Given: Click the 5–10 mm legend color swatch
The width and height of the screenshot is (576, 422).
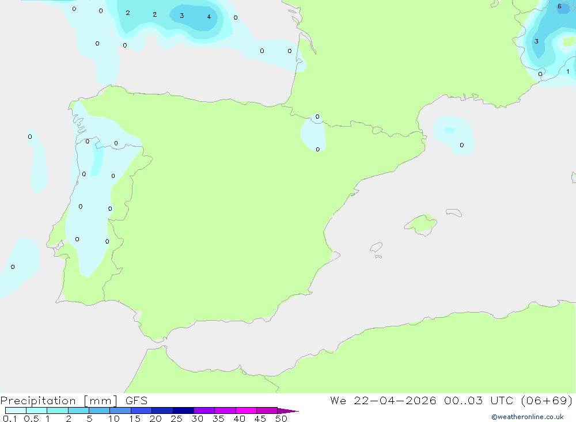Looking at the screenshot, I should click(x=99, y=410).
